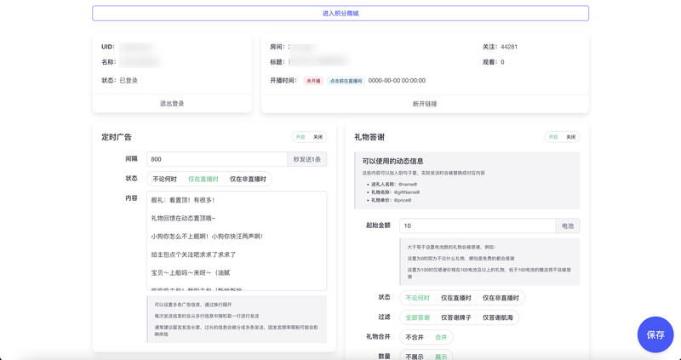Select 不论何时 for 定时广告 状态
This screenshot has width=681, height=360.
point(164,179)
